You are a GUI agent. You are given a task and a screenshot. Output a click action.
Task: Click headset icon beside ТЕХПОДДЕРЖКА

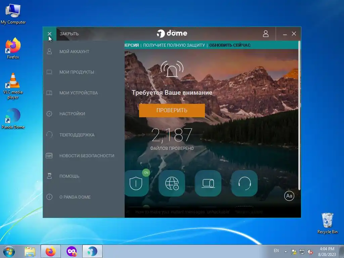[x=49, y=134]
